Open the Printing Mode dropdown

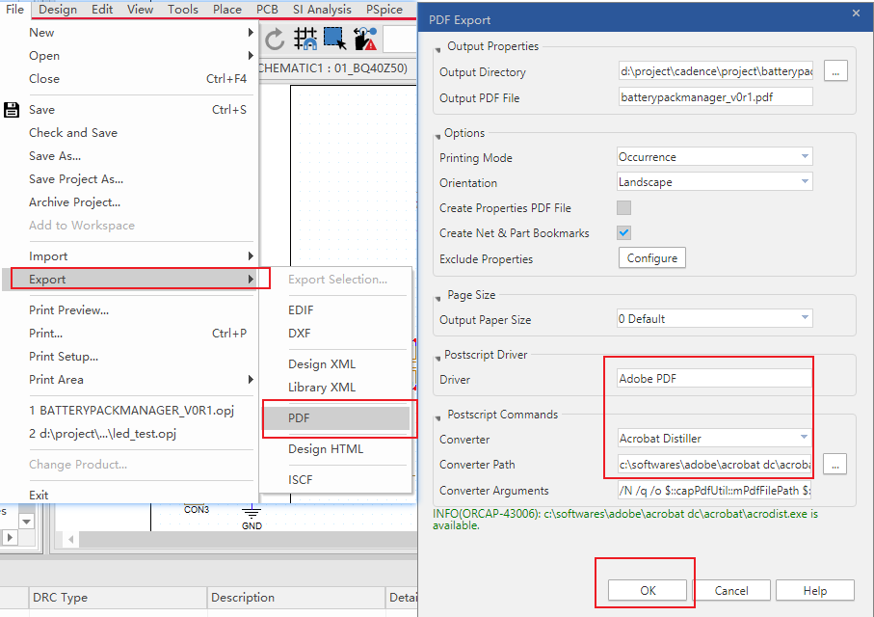pyautogui.click(x=715, y=157)
